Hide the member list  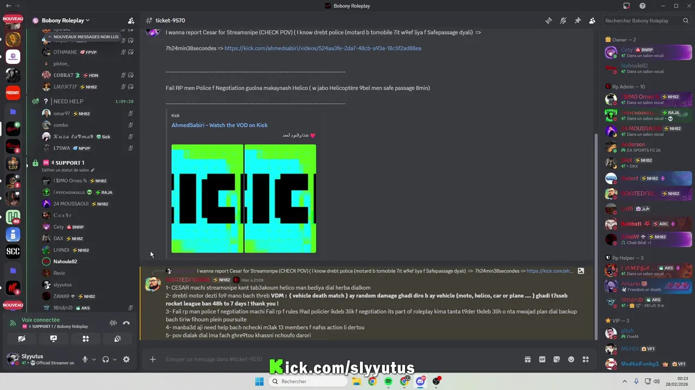click(x=592, y=21)
